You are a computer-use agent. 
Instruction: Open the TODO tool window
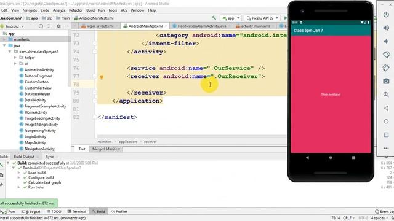(x=54, y=211)
